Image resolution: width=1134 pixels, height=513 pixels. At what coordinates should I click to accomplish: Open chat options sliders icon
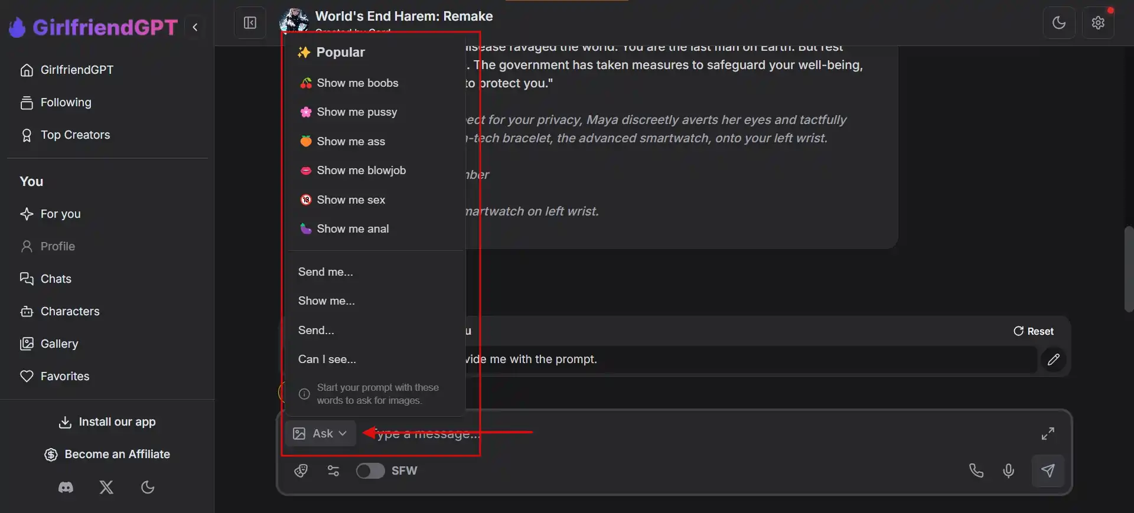(333, 470)
